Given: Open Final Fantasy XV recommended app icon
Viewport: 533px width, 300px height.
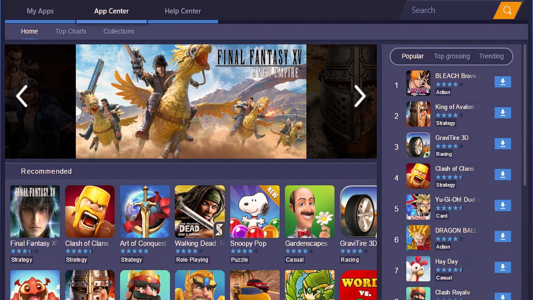Looking at the screenshot, I should 35,212.
